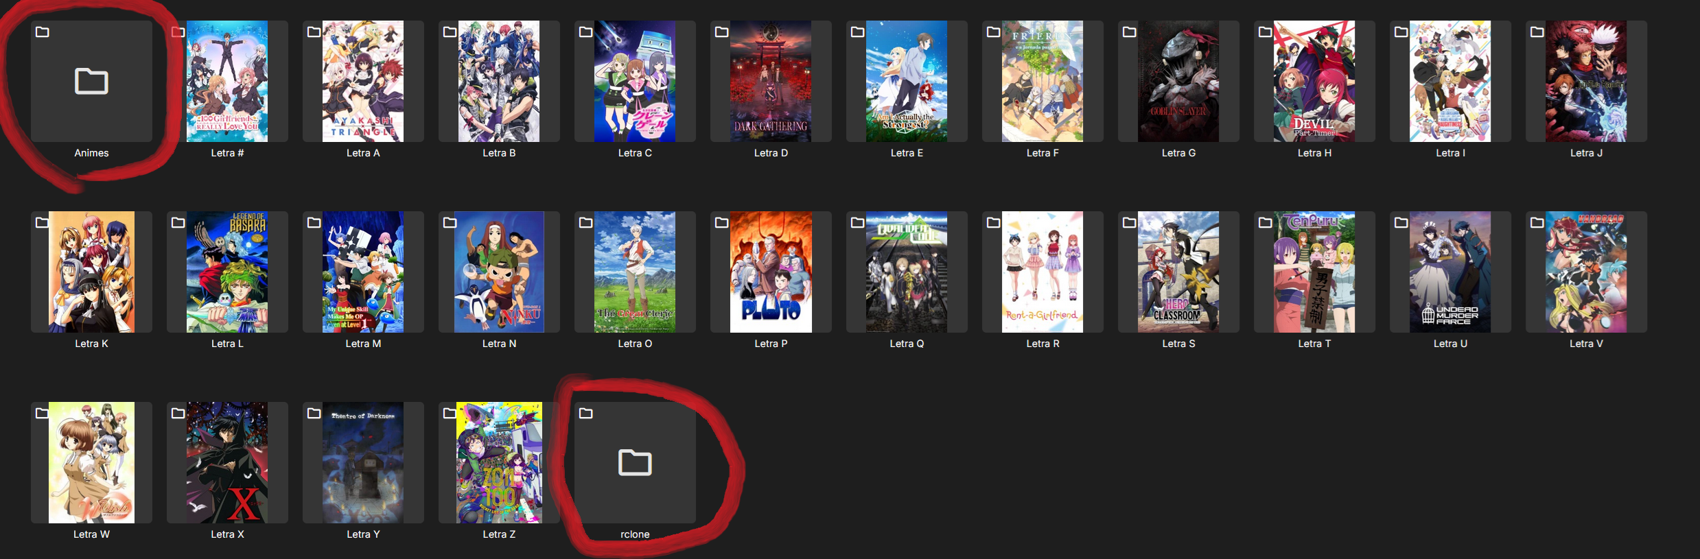The image size is (1700, 559).
Task: Open the 100 Girlfriends poster of Letra #
Action: click(x=227, y=81)
